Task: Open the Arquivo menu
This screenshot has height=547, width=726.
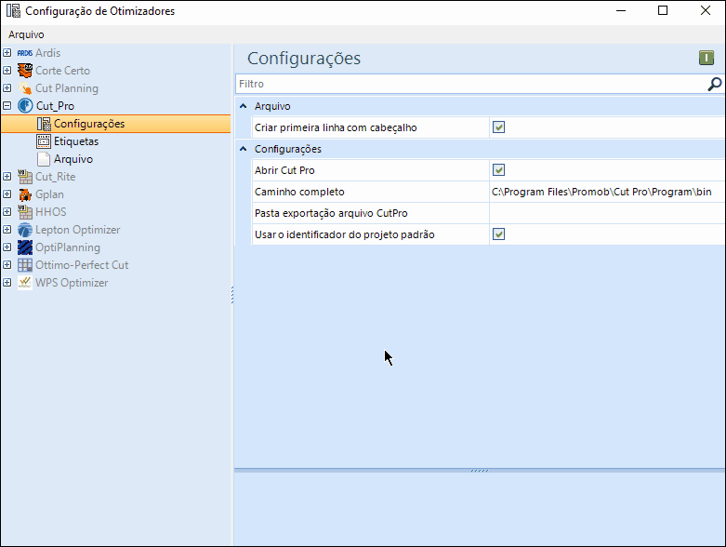Action: coord(26,34)
